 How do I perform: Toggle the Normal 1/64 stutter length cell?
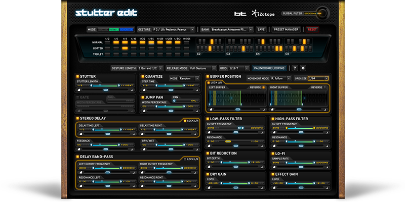[151, 42]
